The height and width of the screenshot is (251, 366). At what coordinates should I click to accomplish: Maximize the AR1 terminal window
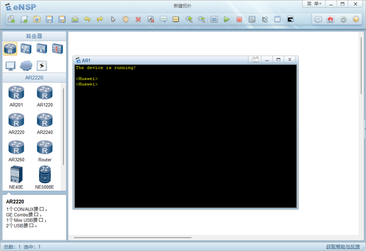278,59
